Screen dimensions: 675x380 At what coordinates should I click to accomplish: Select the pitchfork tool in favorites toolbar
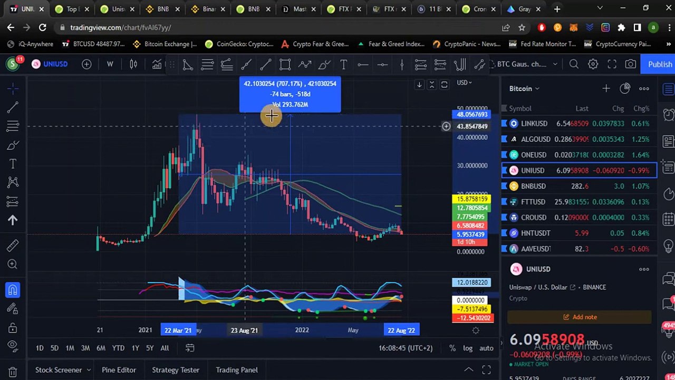point(460,64)
